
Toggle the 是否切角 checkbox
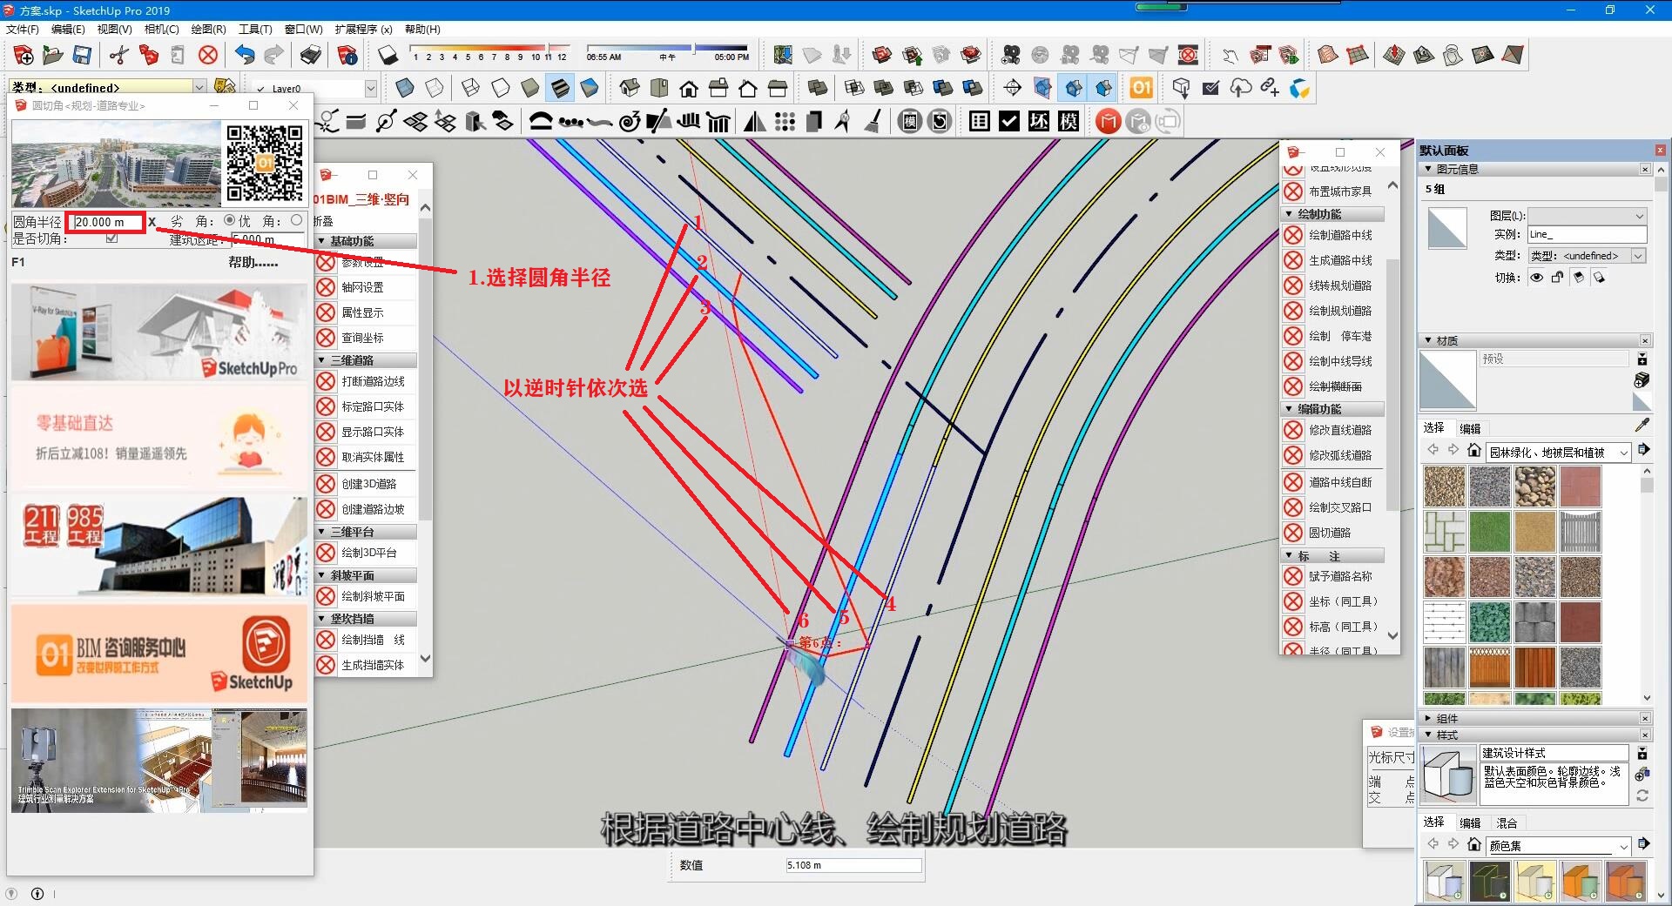(111, 238)
